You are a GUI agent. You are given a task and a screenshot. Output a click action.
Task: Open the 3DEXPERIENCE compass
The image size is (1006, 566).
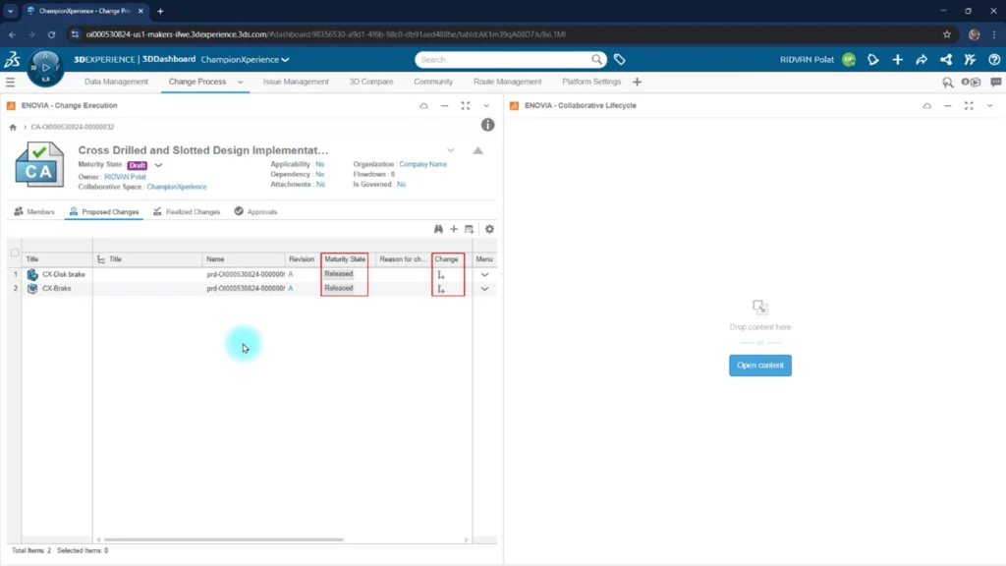45,67
